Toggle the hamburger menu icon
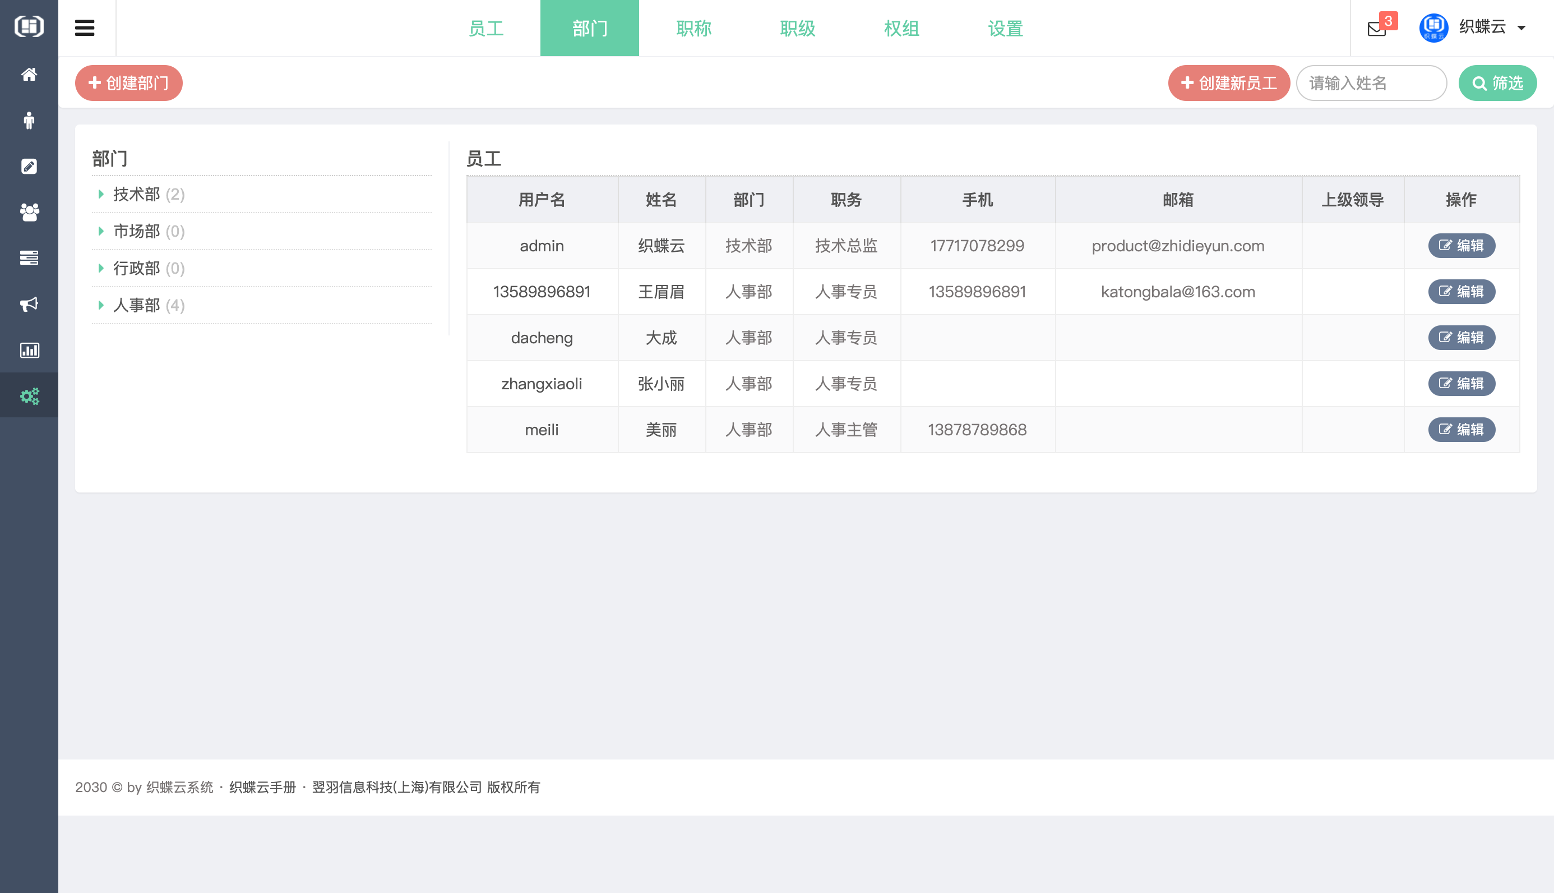 [84, 27]
